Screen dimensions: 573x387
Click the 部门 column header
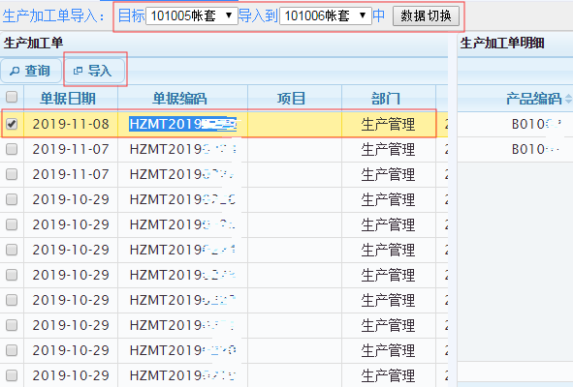[x=386, y=99]
